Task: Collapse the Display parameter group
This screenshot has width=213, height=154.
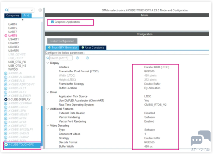Action: 48,63
